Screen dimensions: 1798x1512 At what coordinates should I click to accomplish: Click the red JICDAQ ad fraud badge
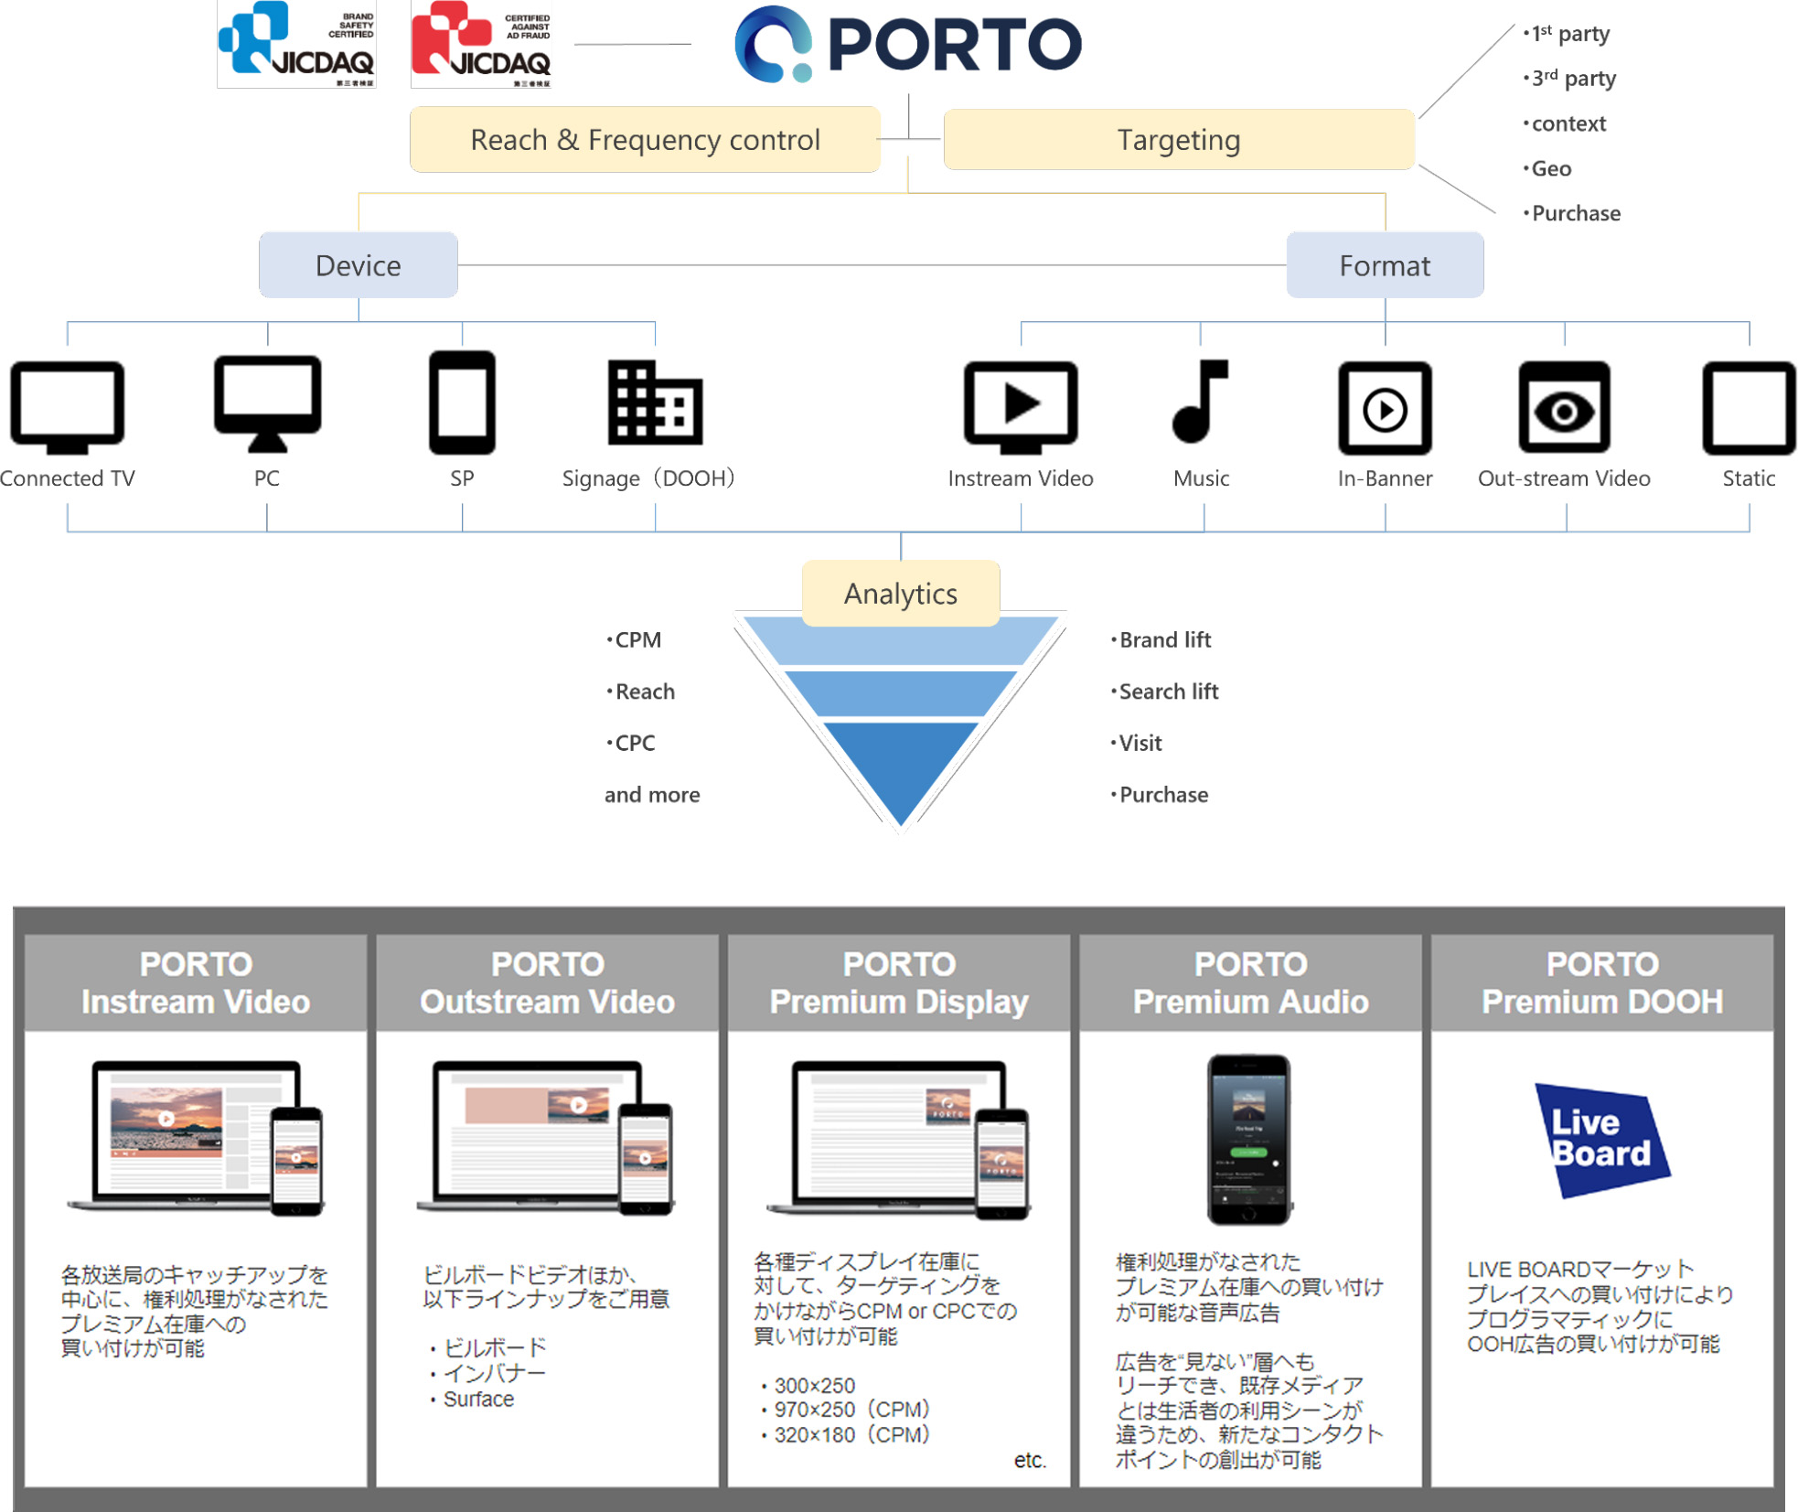point(481,44)
